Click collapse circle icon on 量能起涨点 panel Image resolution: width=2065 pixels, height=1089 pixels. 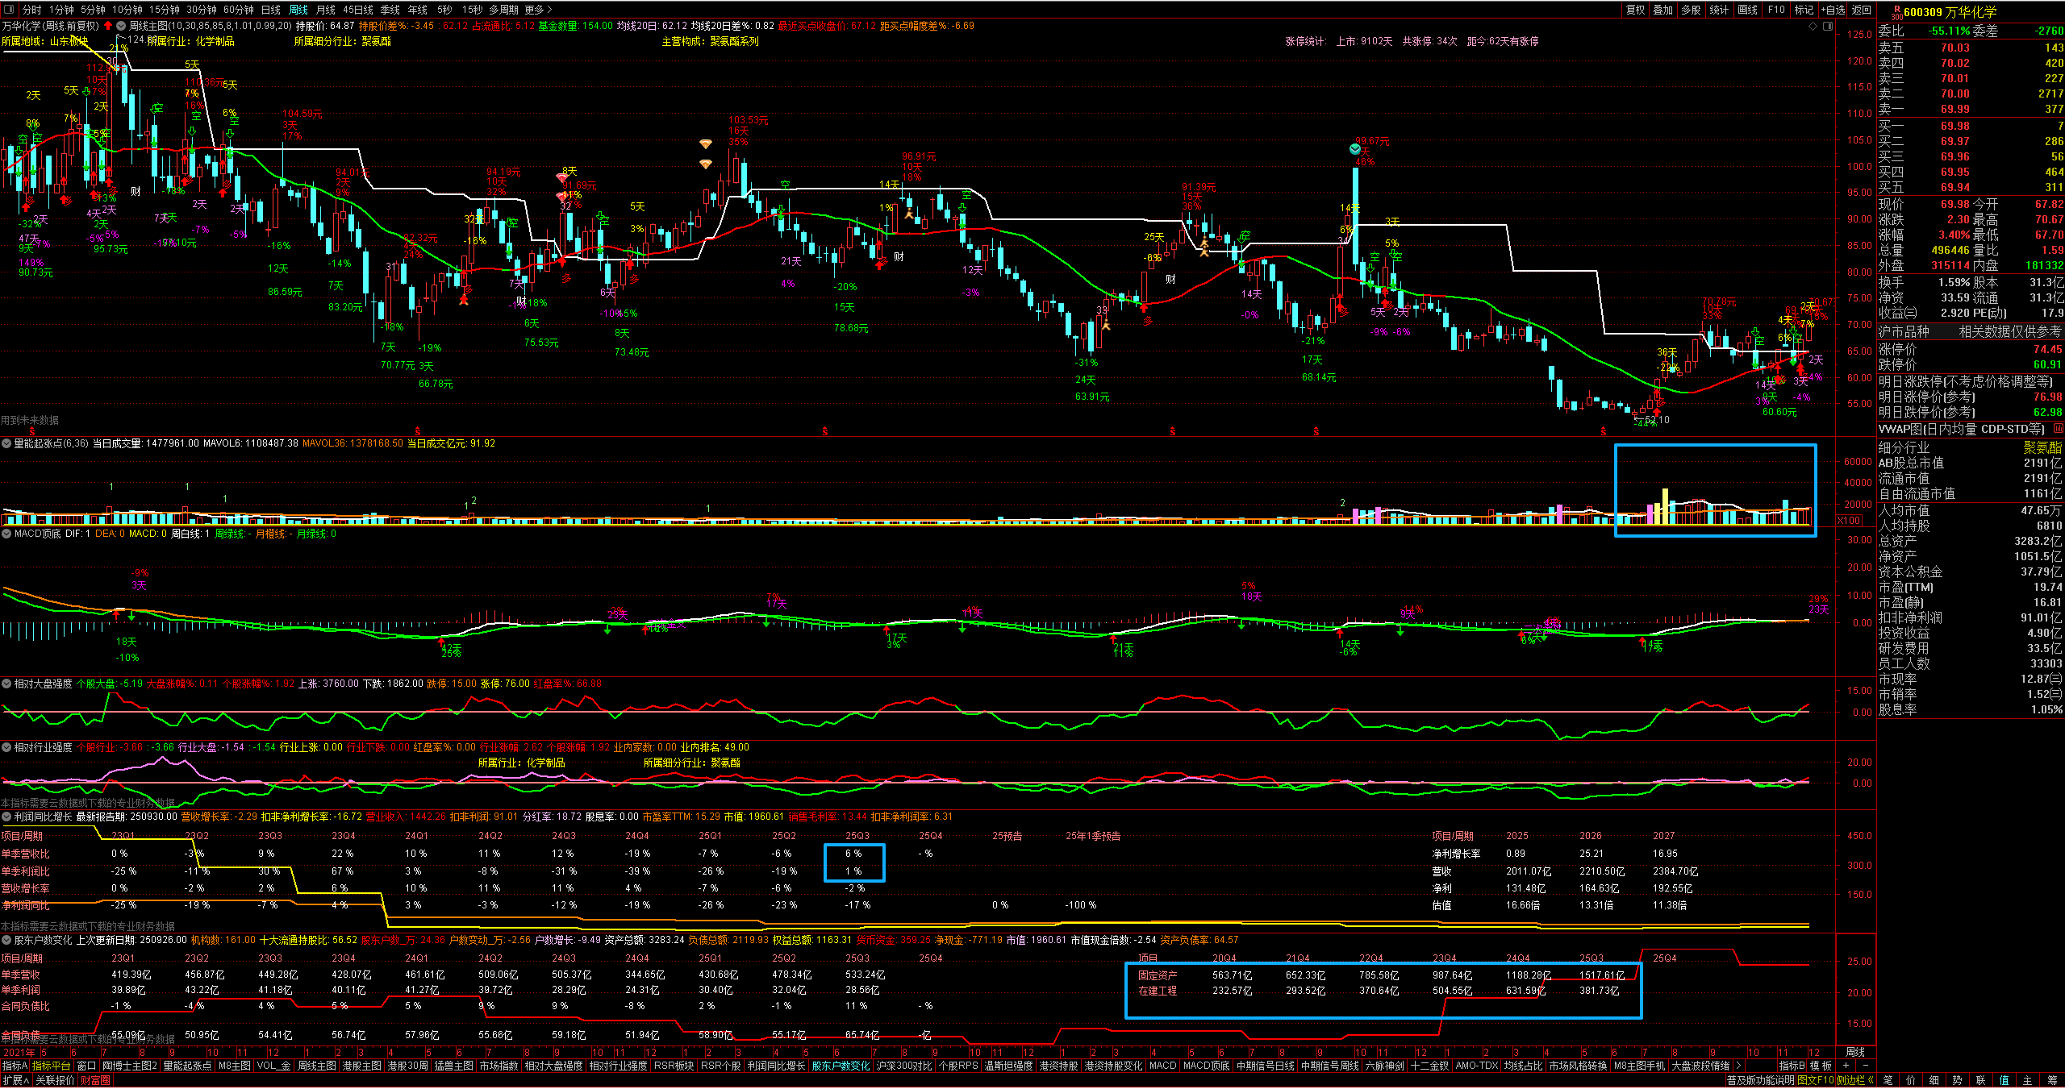(6, 443)
